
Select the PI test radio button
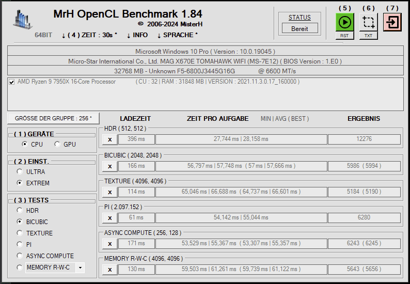tap(20, 244)
